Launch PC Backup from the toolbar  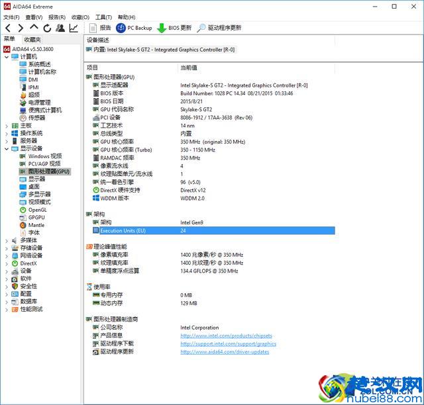pyautogui.click(x=134, y=28)
